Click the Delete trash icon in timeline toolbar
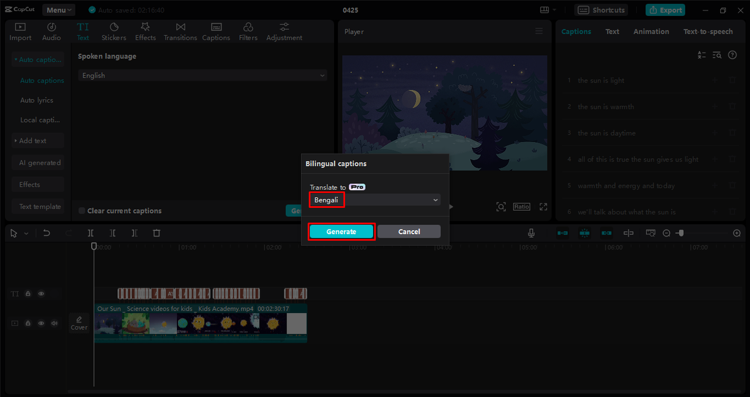 click(156, 233)
